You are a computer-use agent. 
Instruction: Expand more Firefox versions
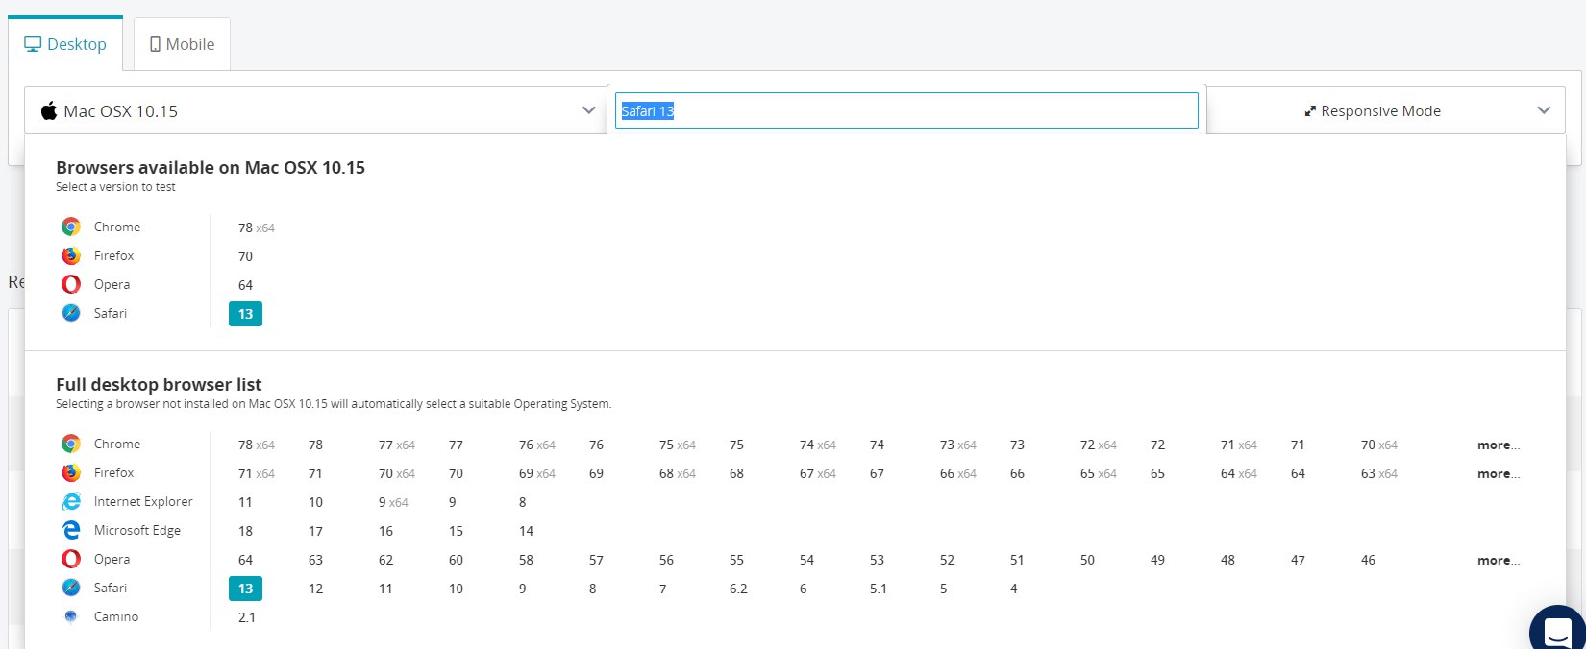tap(1499, 473)
